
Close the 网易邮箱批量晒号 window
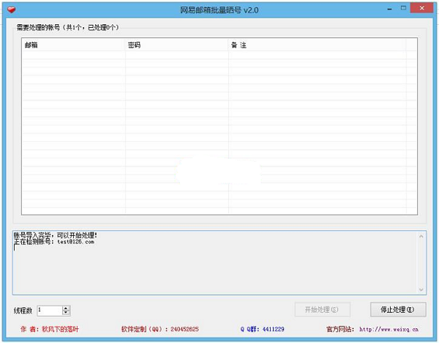[x=422, y=8]
